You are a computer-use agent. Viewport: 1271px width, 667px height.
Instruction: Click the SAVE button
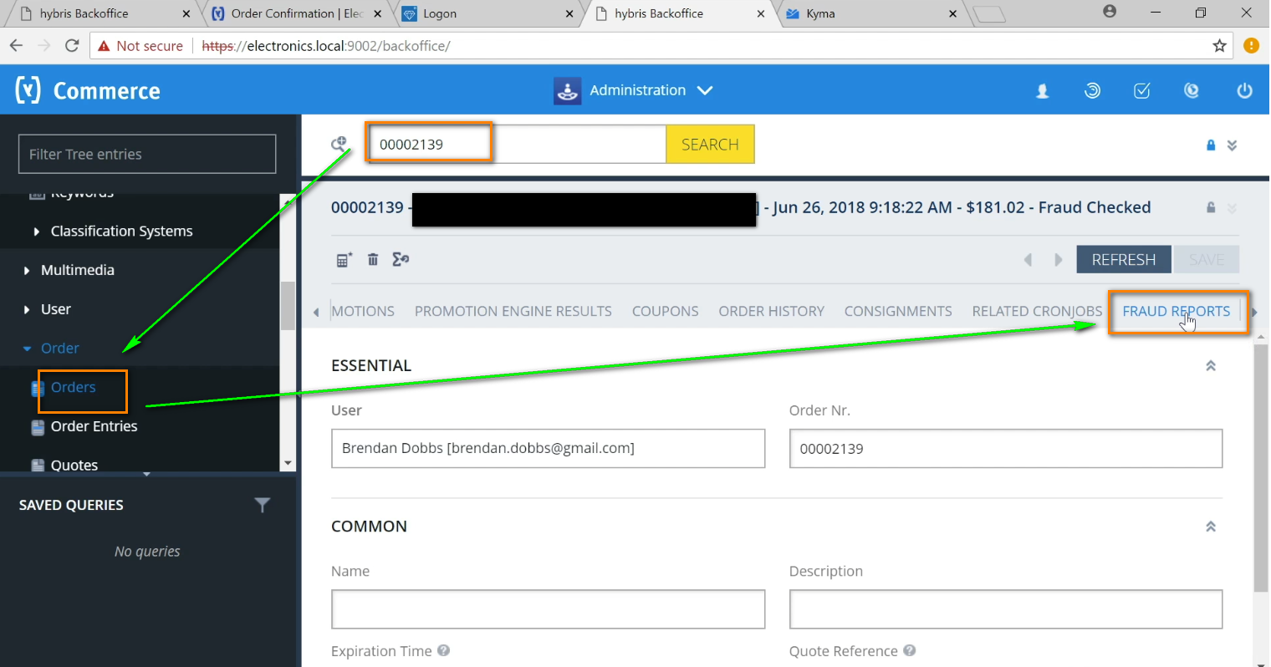[1206, 260]
